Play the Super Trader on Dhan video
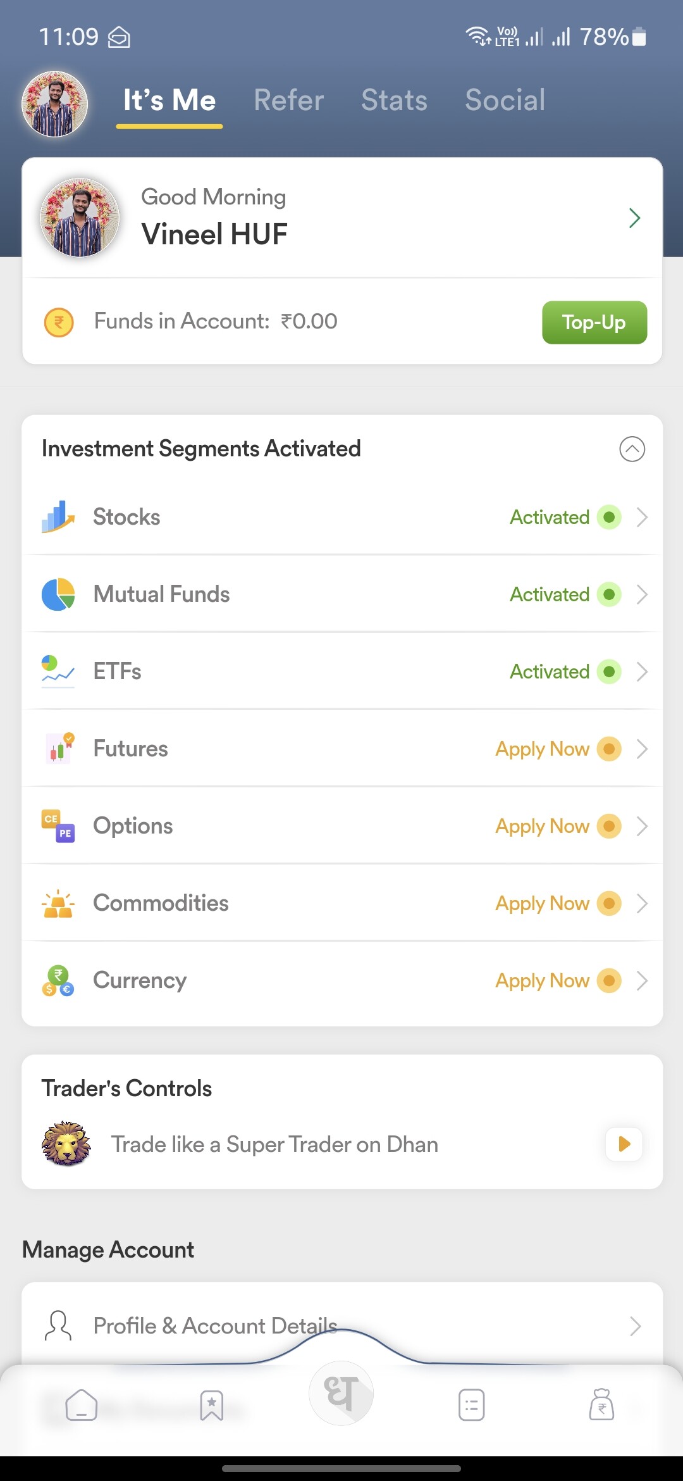The image size is (683, 1481). 624,1144
